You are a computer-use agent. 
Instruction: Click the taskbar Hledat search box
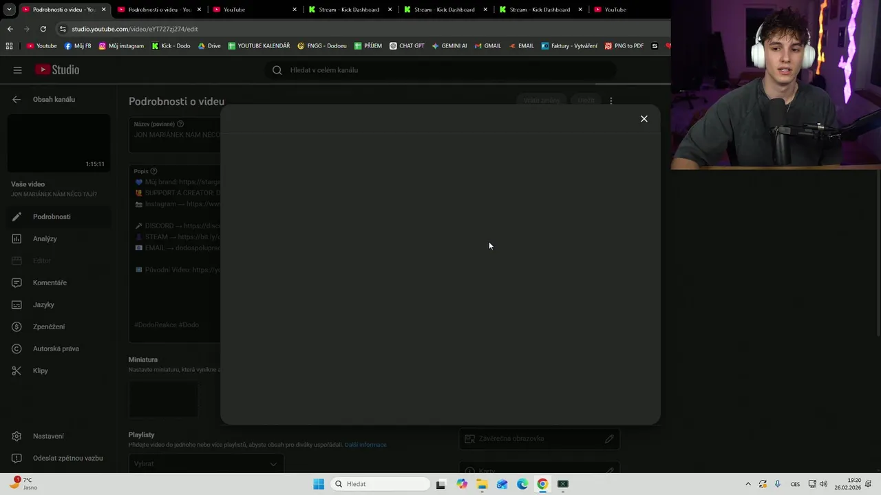pos(381,484)
